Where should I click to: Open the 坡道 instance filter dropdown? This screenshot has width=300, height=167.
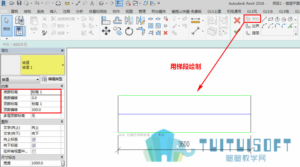[20, 79]
